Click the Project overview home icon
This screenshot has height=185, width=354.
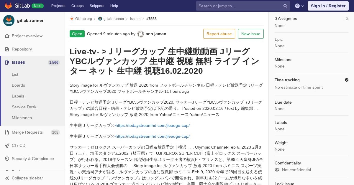tap(7, 36)
